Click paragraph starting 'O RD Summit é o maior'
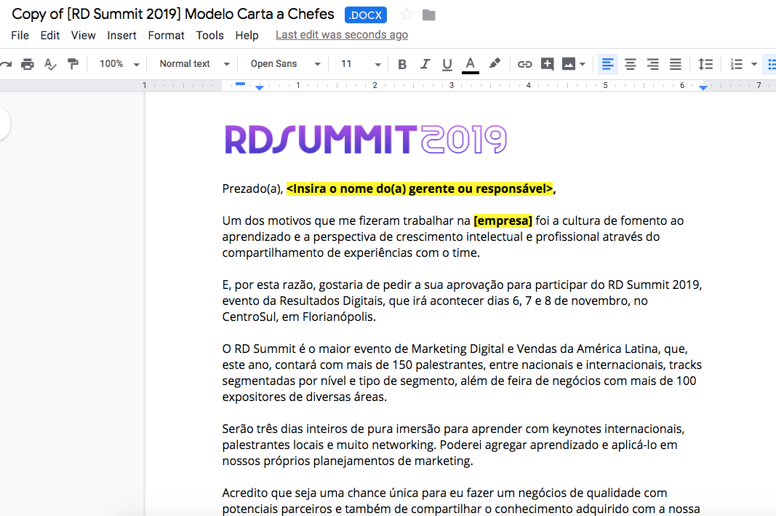Screen dimensions: 776x516 pyautogui.click(x=462, y=373)
